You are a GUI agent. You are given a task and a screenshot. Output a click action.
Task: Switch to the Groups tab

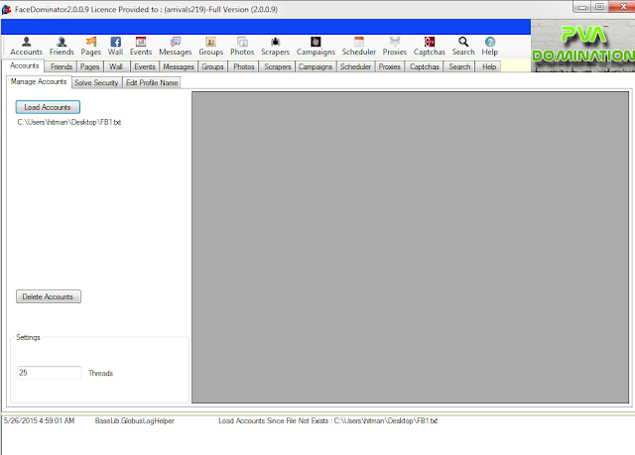pos(212,66)
